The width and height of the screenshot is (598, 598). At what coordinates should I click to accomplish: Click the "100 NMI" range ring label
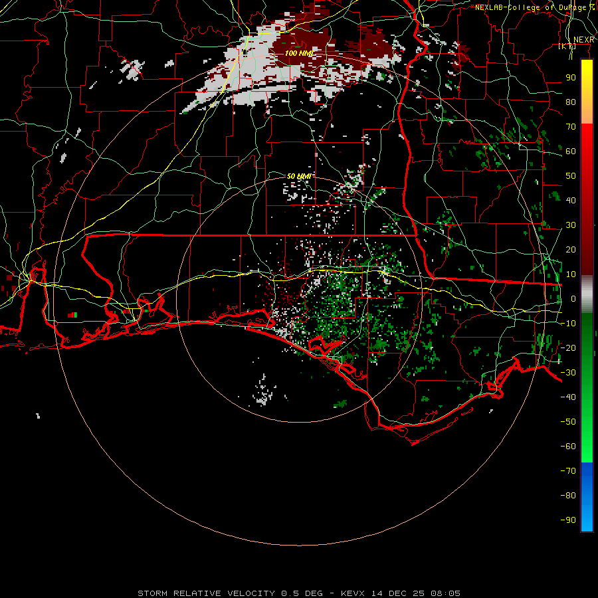click(298, 53)
